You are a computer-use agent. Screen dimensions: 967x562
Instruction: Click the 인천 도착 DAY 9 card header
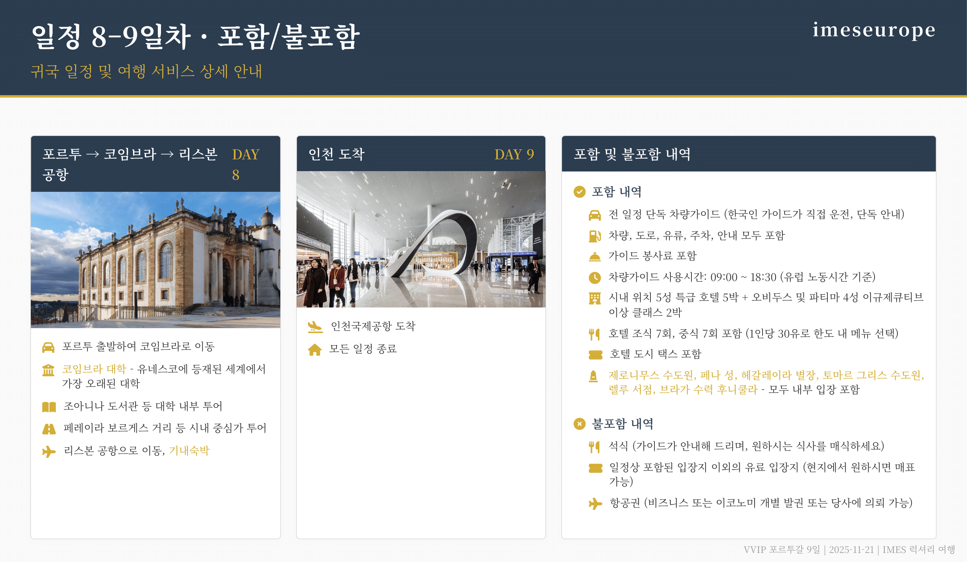click(x=421, y=154)
